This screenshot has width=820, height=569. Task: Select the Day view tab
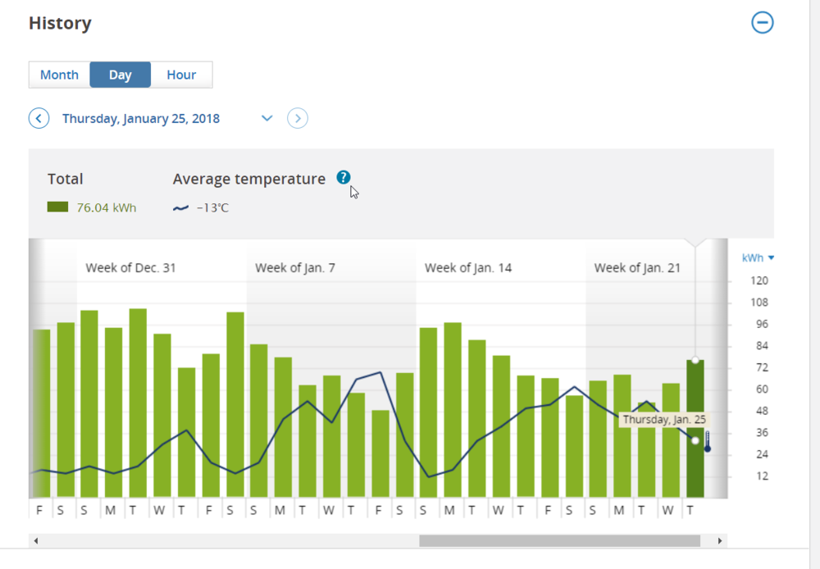click(x=121, y=75)
